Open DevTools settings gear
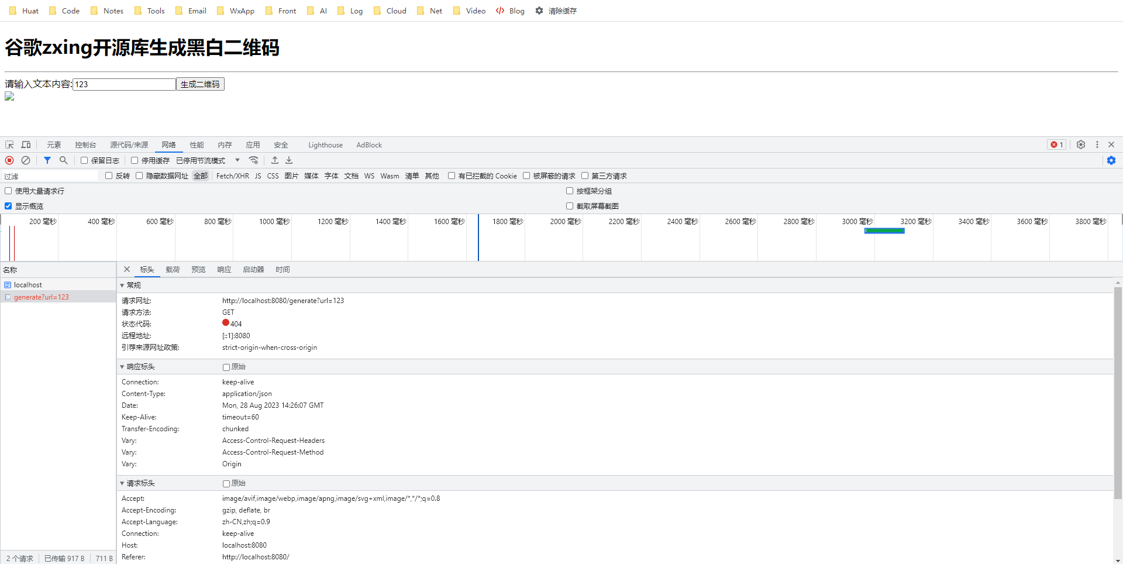The height and width of the screenshot is (564, 1123). pyautogui.click(x=1081, y=145)
